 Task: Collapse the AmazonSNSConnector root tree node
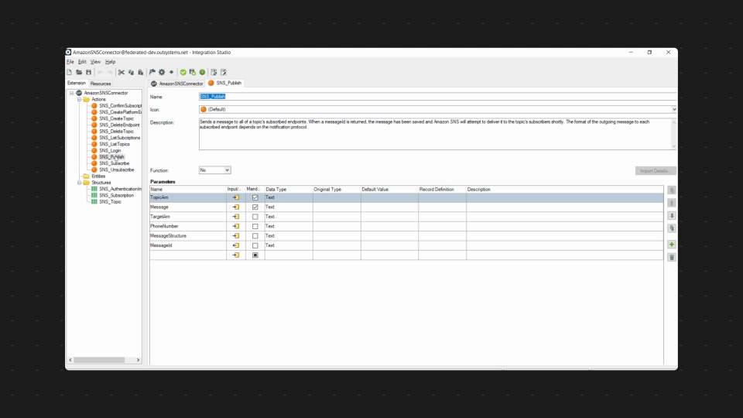(71, 93)
